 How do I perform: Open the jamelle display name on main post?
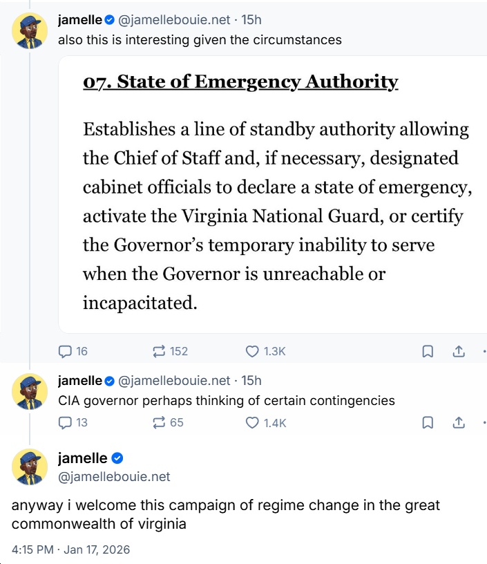point(82,458)
